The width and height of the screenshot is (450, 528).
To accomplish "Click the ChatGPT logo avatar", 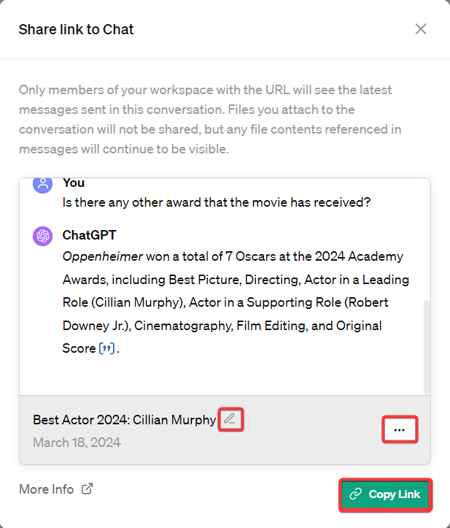I will coord(43,236).
